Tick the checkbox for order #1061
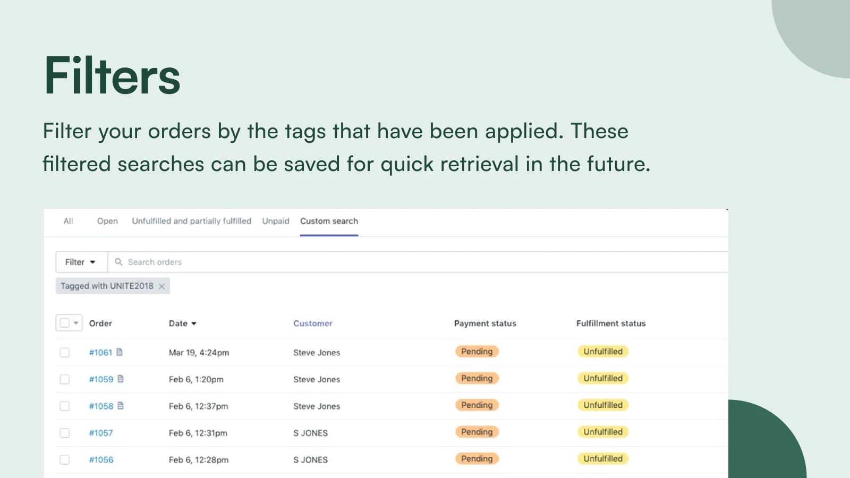 click(x=65, y=353)
